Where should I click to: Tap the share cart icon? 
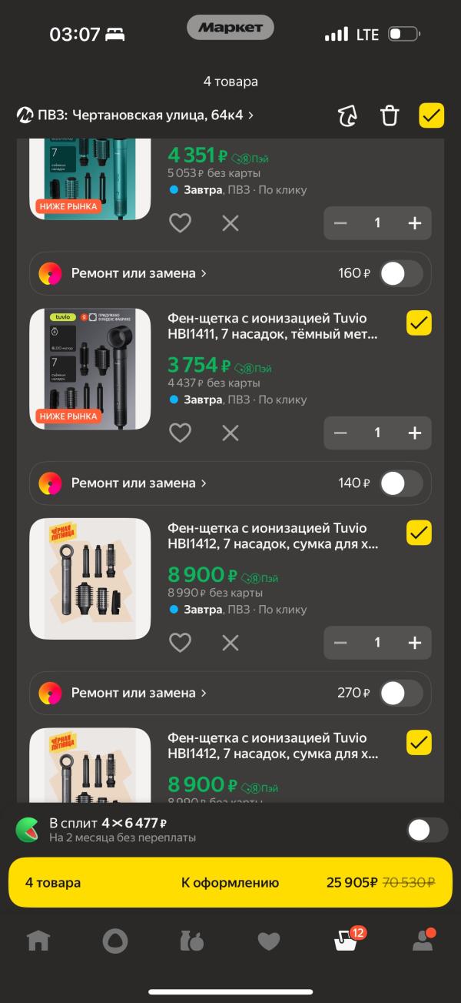[x=348, y=115]
